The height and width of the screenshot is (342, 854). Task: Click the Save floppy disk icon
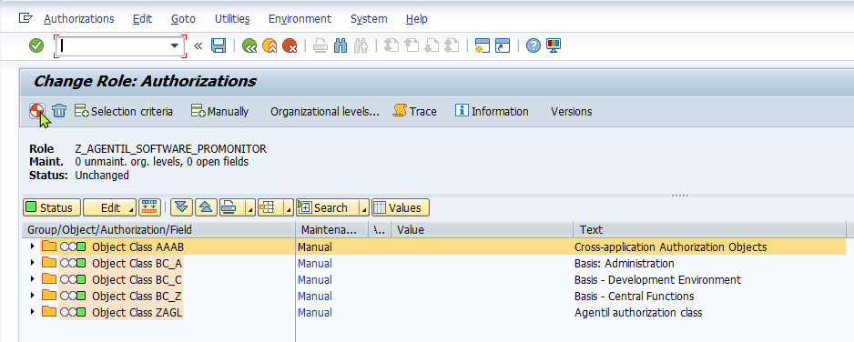(x=219, y=45)
